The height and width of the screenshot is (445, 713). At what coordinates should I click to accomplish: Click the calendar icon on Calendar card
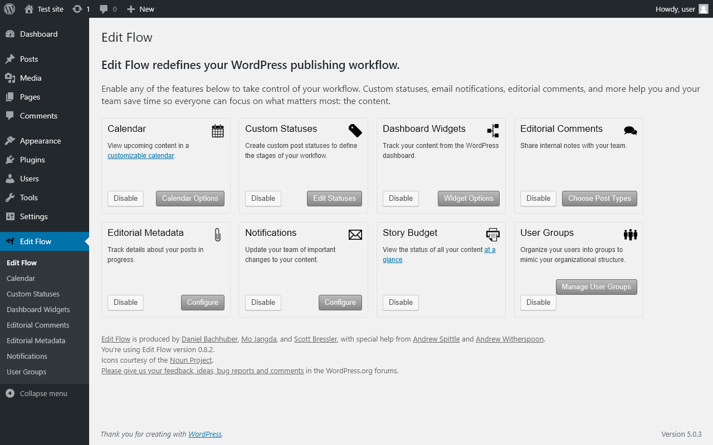click(x=218, y=131)
